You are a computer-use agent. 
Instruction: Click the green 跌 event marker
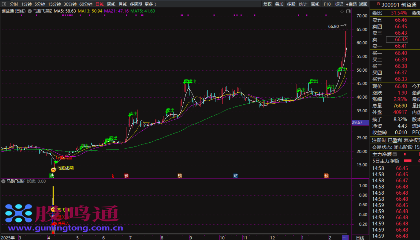pos(51,175)
